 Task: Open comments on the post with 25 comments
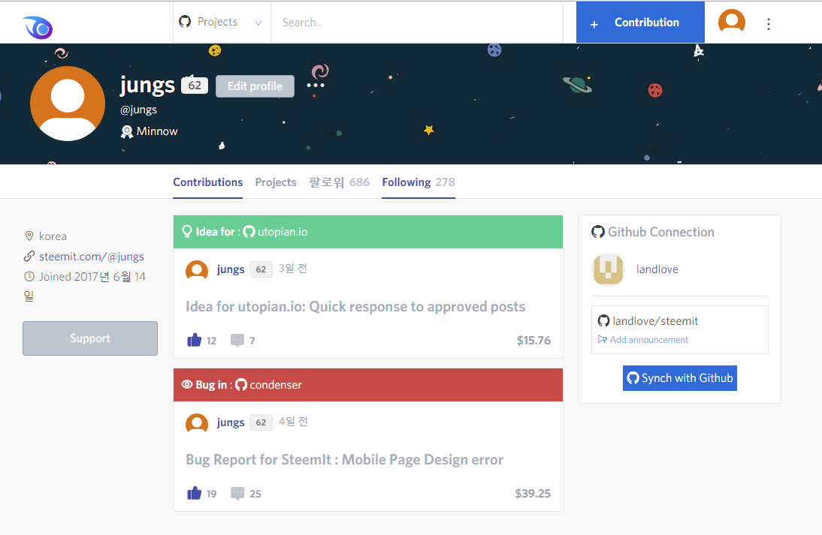point(237,494)
